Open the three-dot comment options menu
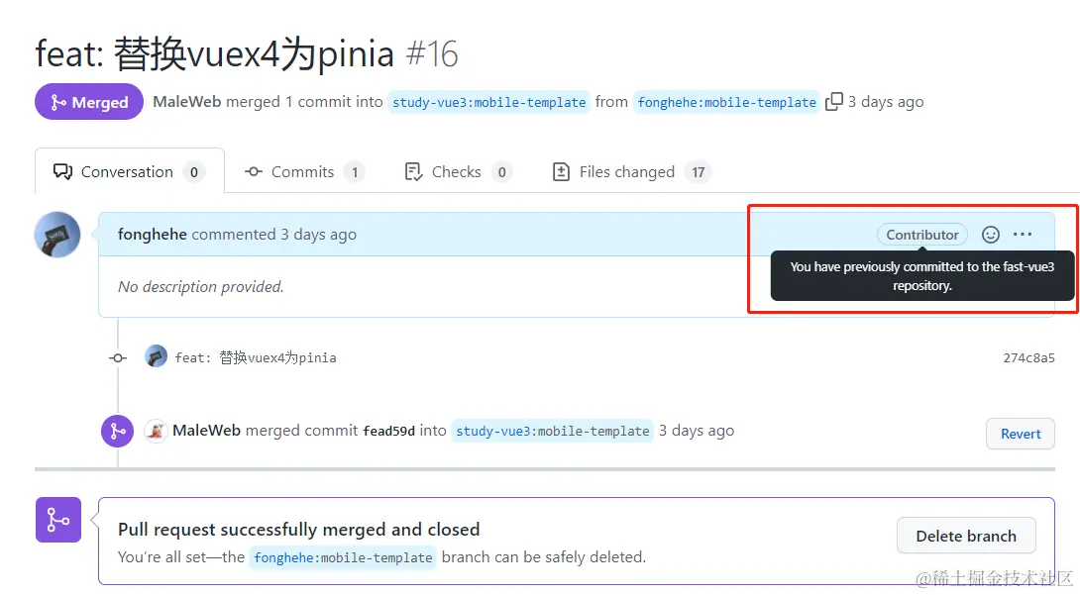 (1023, 235)
